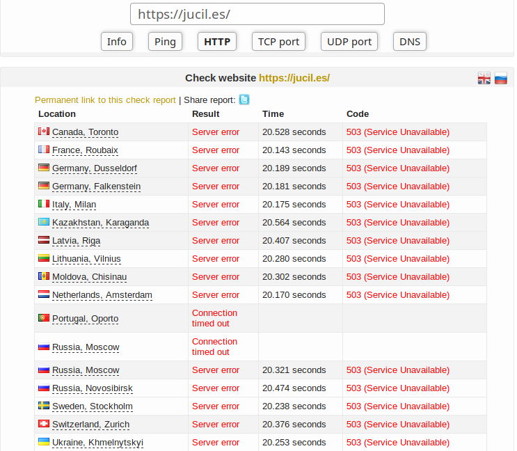517x451 pixels.
Task: Open the DNS check
Action: click(x=410, y=42)
